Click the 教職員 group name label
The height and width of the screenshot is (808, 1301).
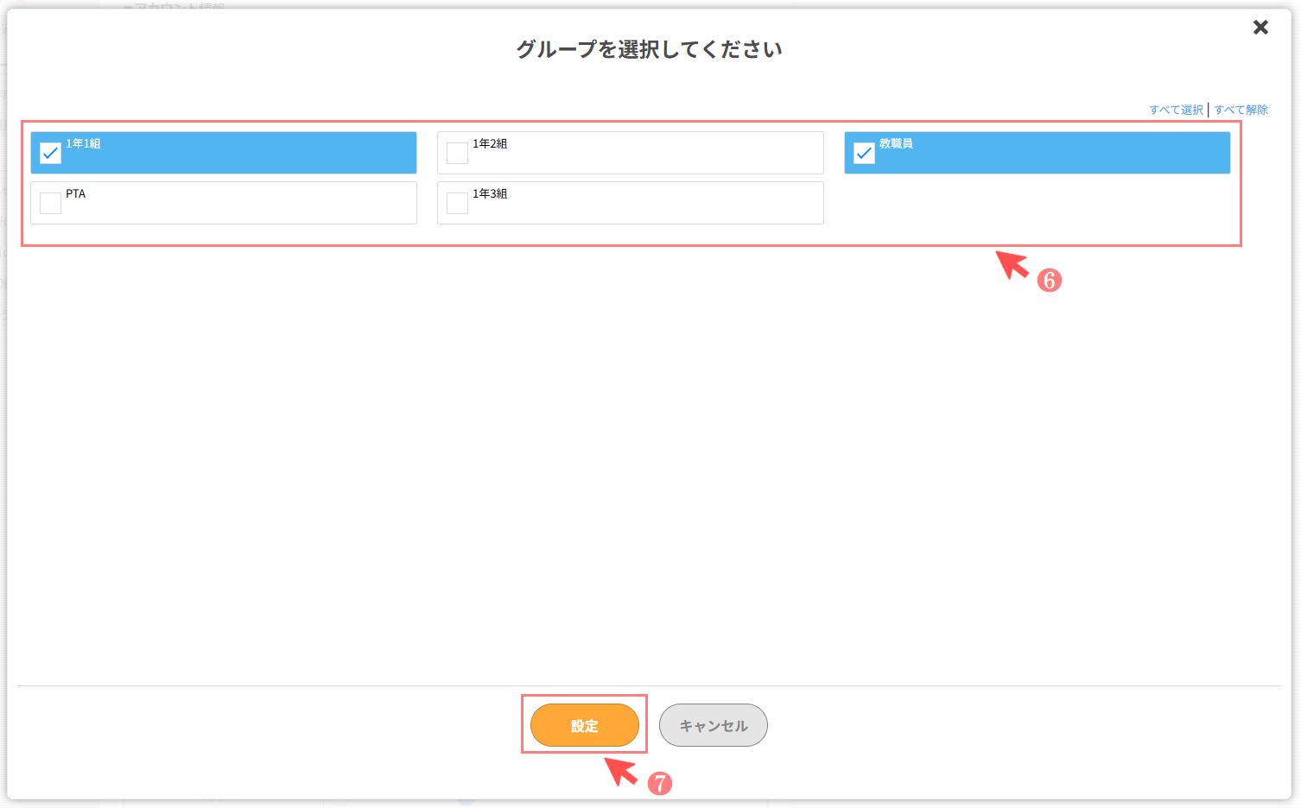coord(896,143)
